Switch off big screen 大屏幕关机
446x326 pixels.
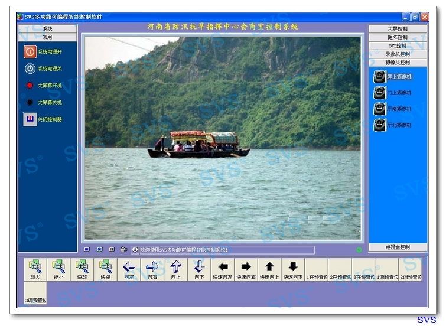coord(30,102)
